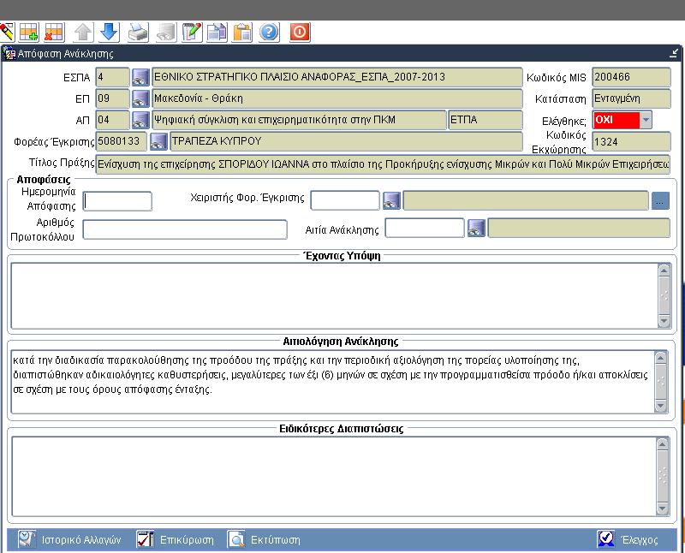Viewport: 685px width, 553px height.
Task: Click inside the Έχοντας Υπόψη text area
Action: 334,295
